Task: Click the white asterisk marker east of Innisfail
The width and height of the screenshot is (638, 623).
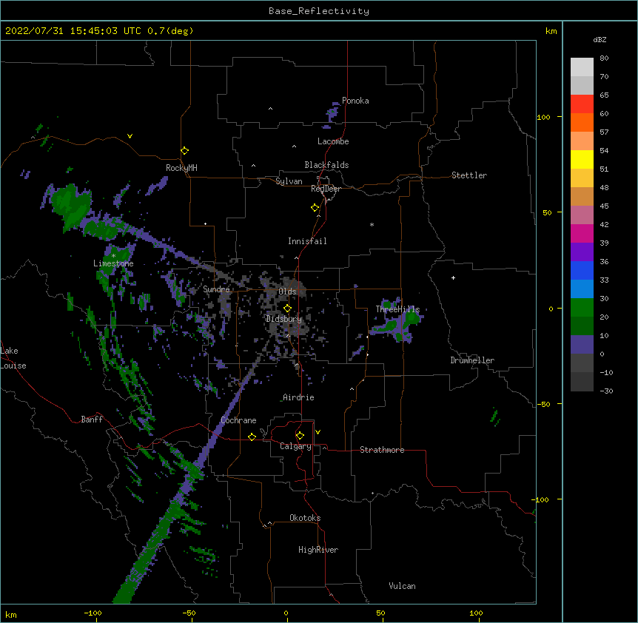Action: point(372,225)
